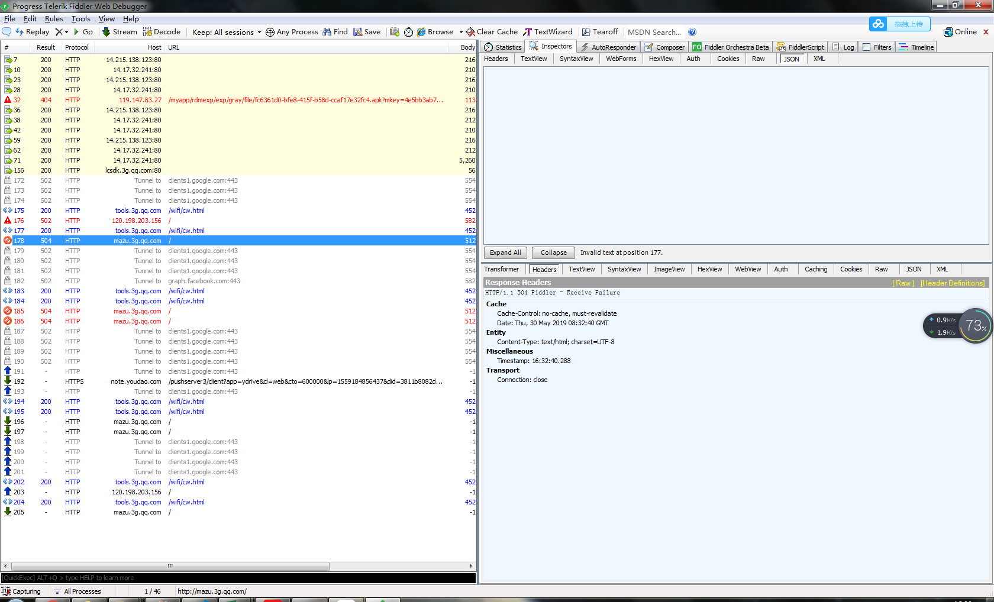Click the 73% progress circle indicator
This screenshot has width=994, height=602.
pos(975,325)
